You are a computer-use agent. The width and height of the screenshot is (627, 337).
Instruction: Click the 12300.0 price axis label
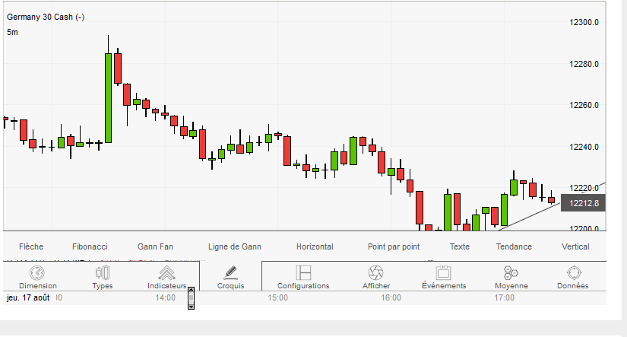point(584,22)
